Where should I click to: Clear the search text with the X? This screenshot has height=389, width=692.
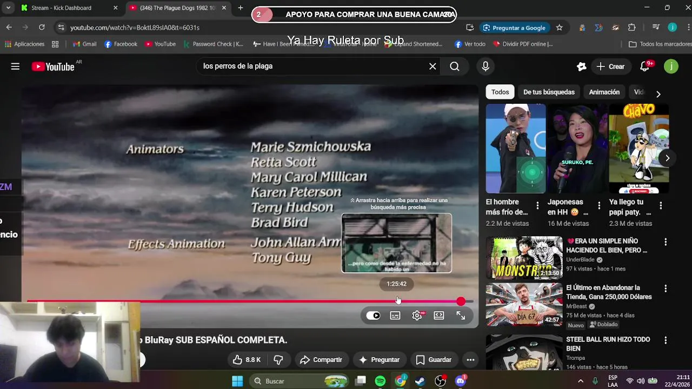pyautogui.click(x=432, y=66)
